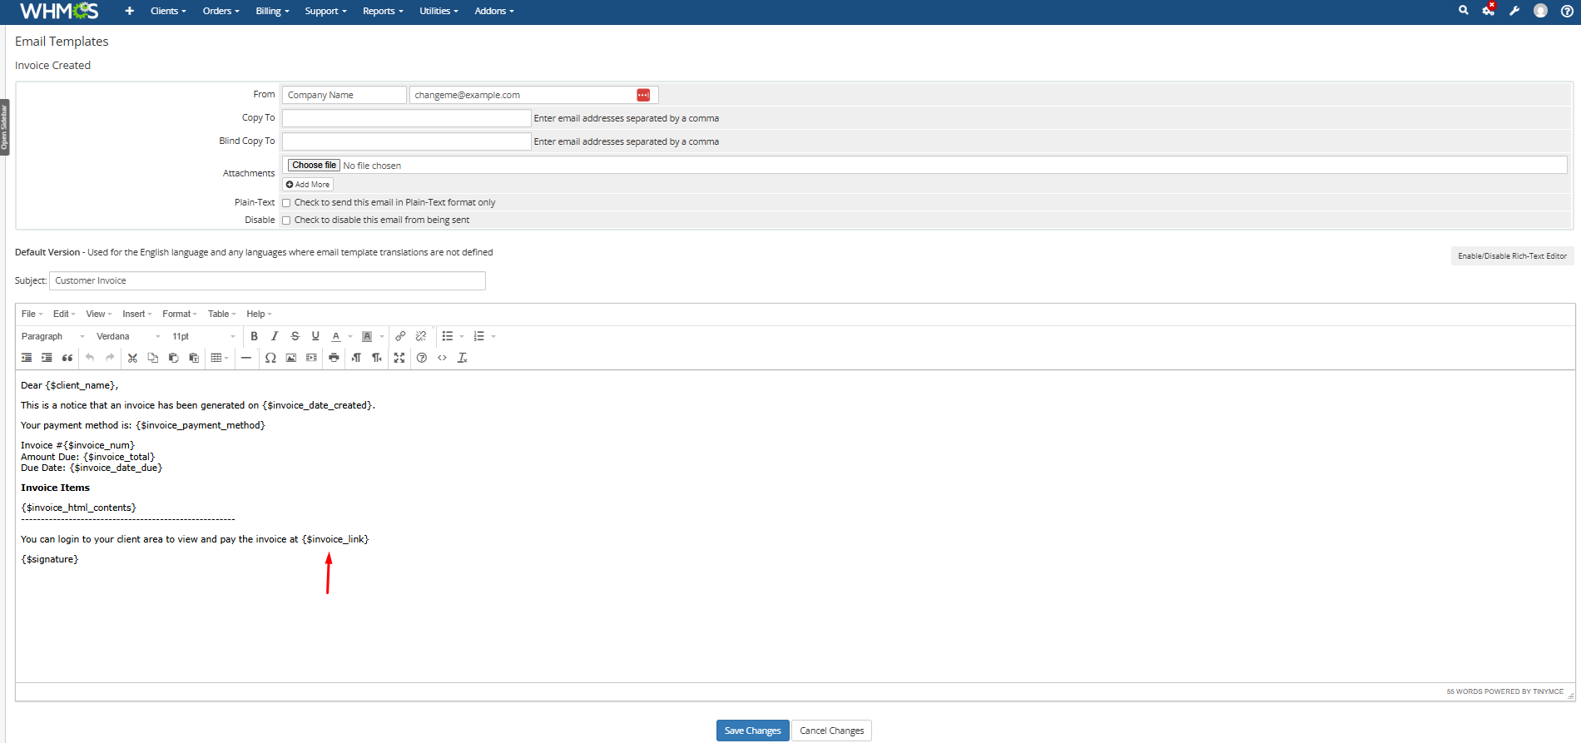Click into the Subject input field
1581x743 pixels.
click(x=267, y=280)
